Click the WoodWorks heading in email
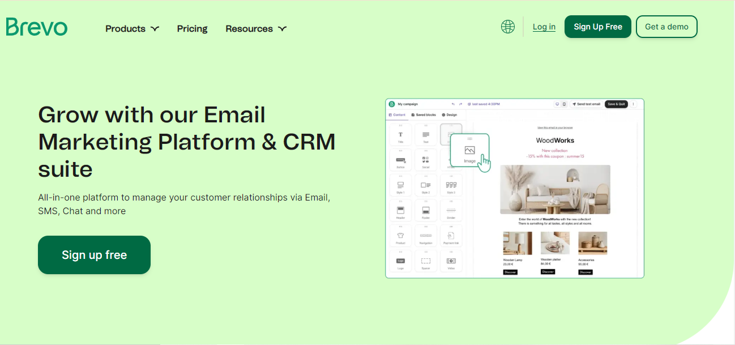The image size is (735, 345). click(x=555, y=140)
